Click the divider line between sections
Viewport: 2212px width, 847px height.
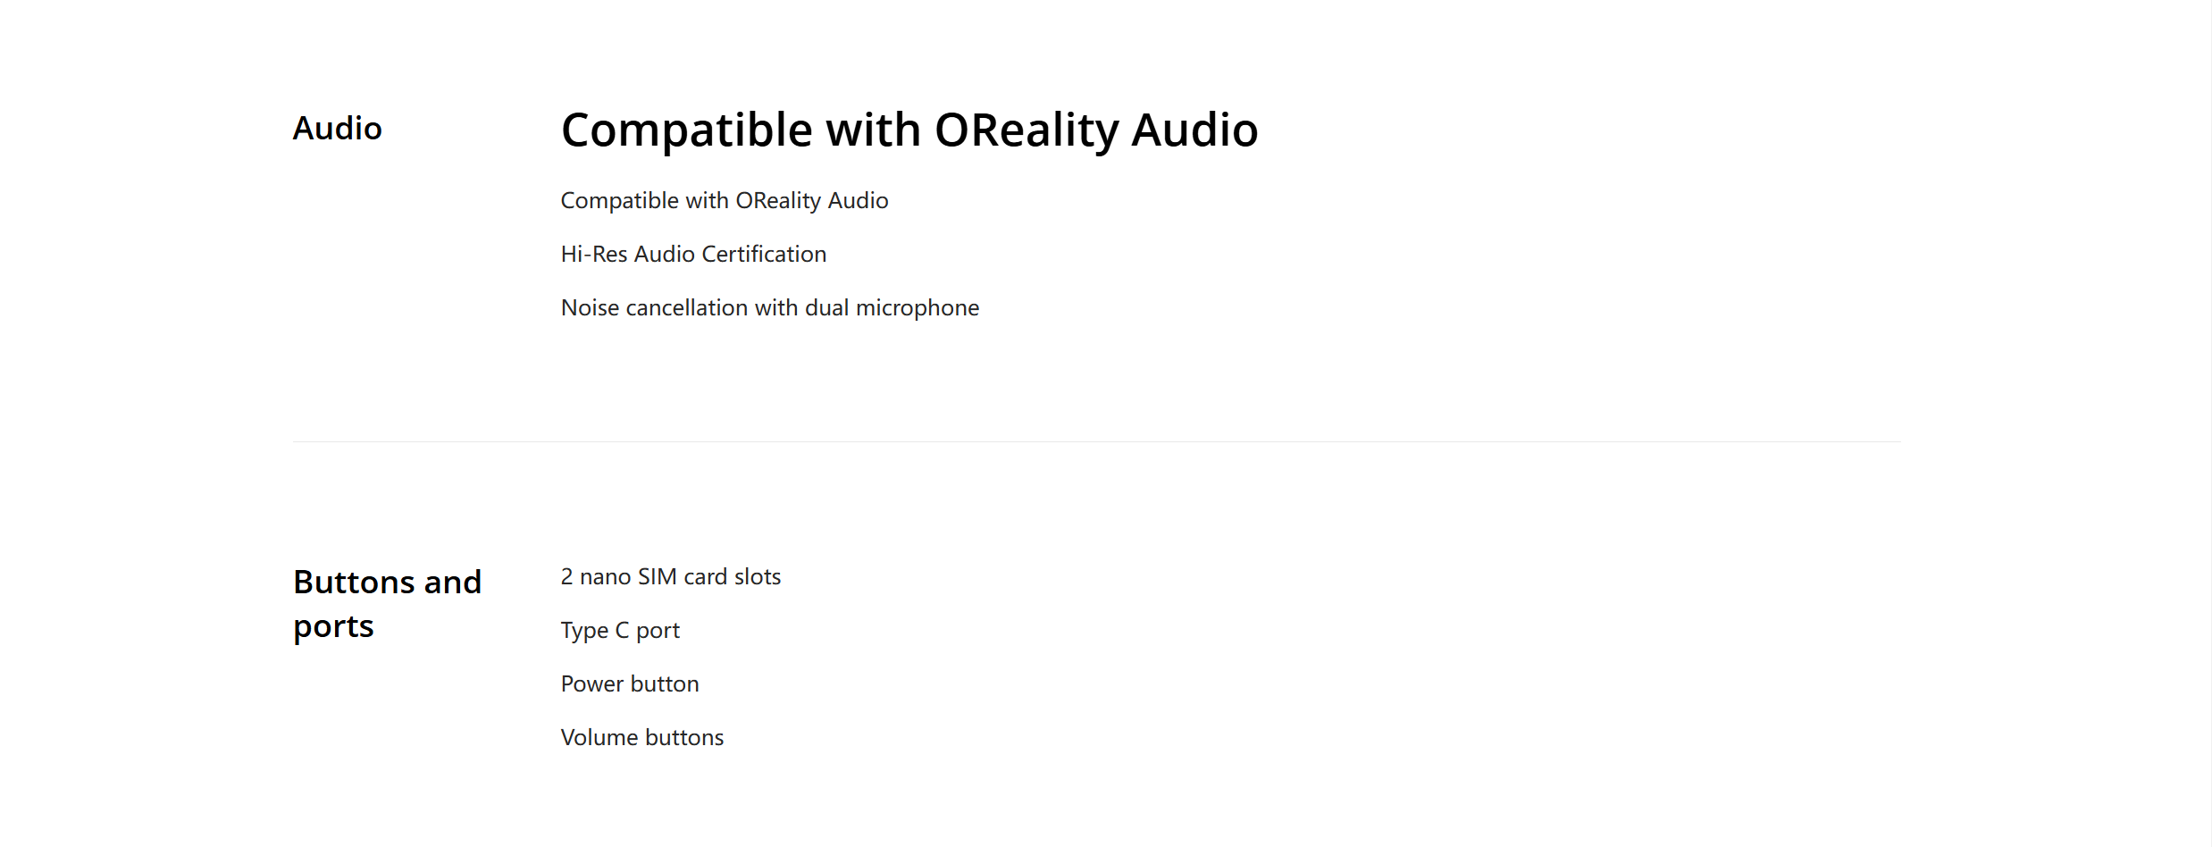point(1097,441)
